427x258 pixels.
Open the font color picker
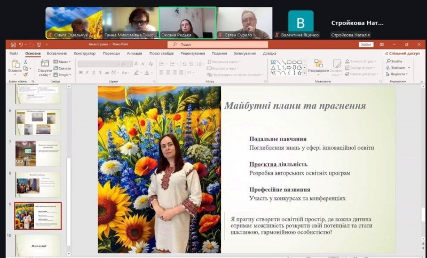(148, 72)
